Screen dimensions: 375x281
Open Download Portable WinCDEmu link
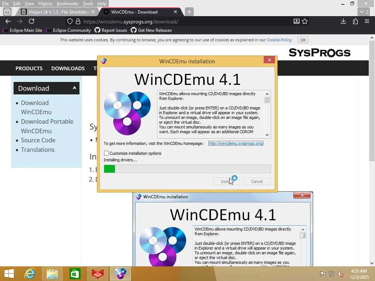tap(47, 126)
